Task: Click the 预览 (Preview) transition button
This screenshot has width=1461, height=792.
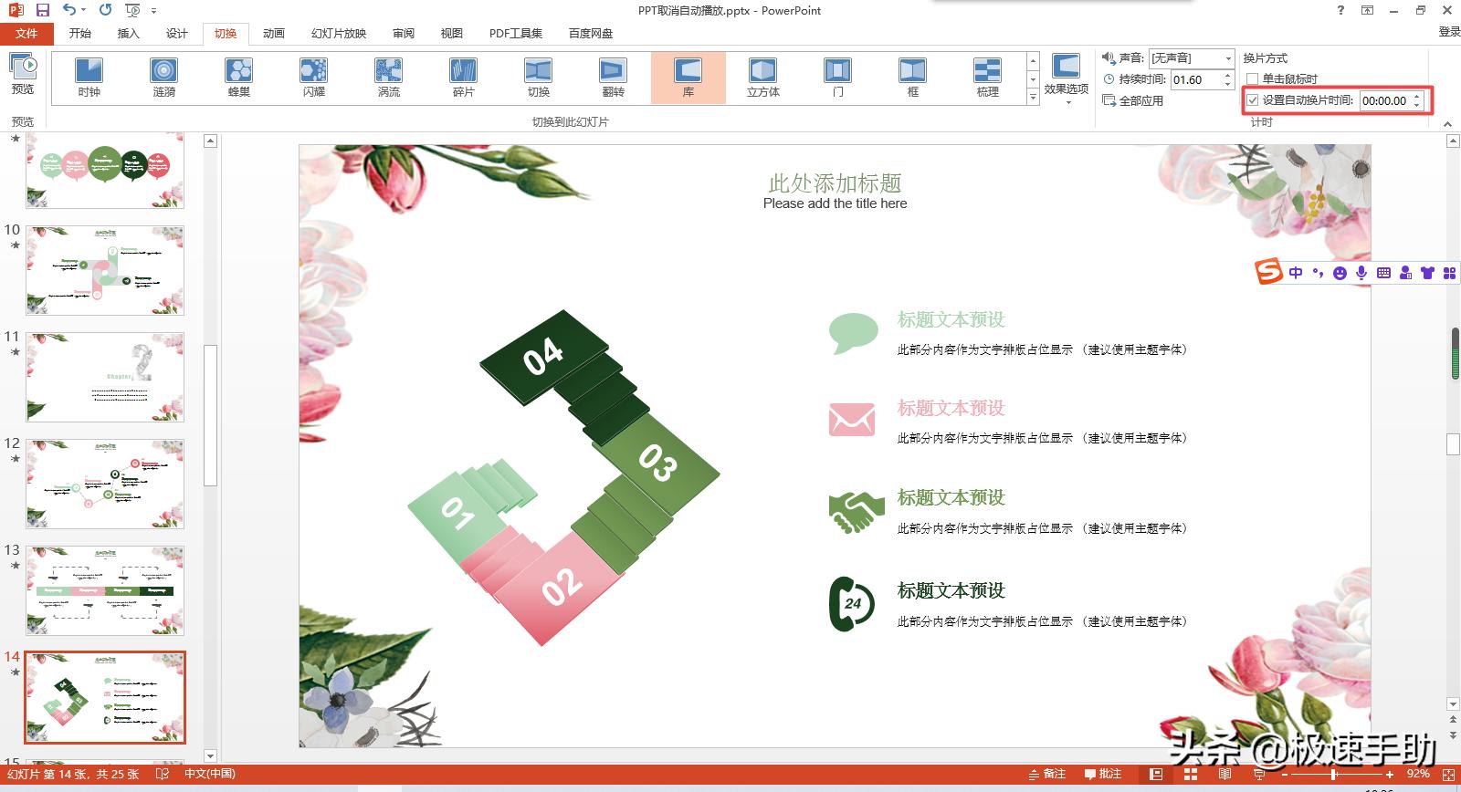Action: (23, 74)
